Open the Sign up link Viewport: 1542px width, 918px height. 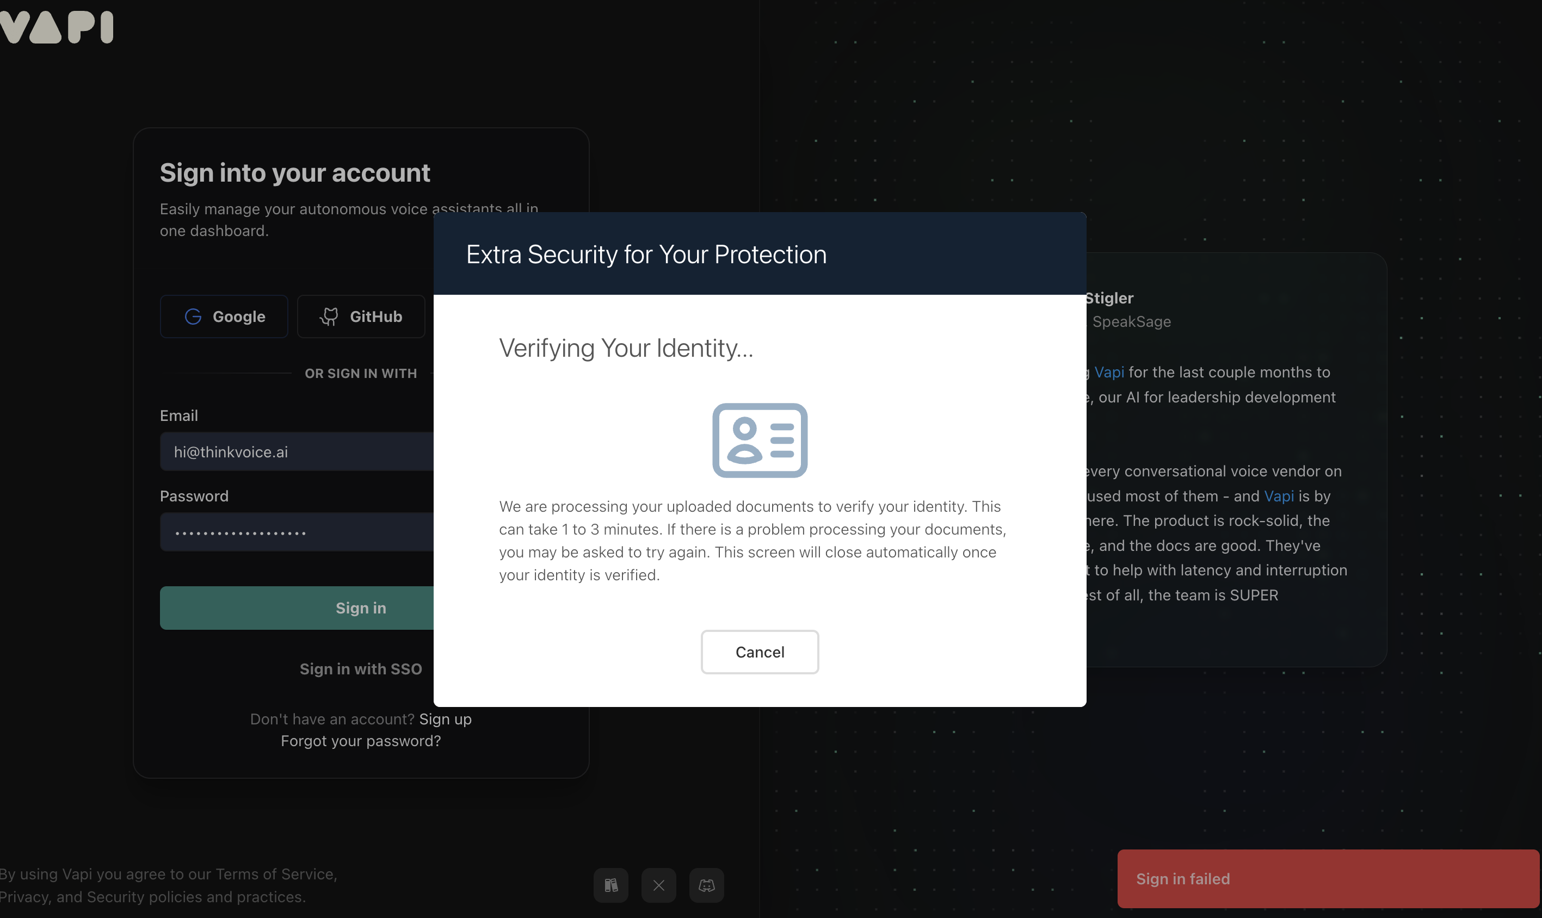pyautogui.click(x=445, y=719)
